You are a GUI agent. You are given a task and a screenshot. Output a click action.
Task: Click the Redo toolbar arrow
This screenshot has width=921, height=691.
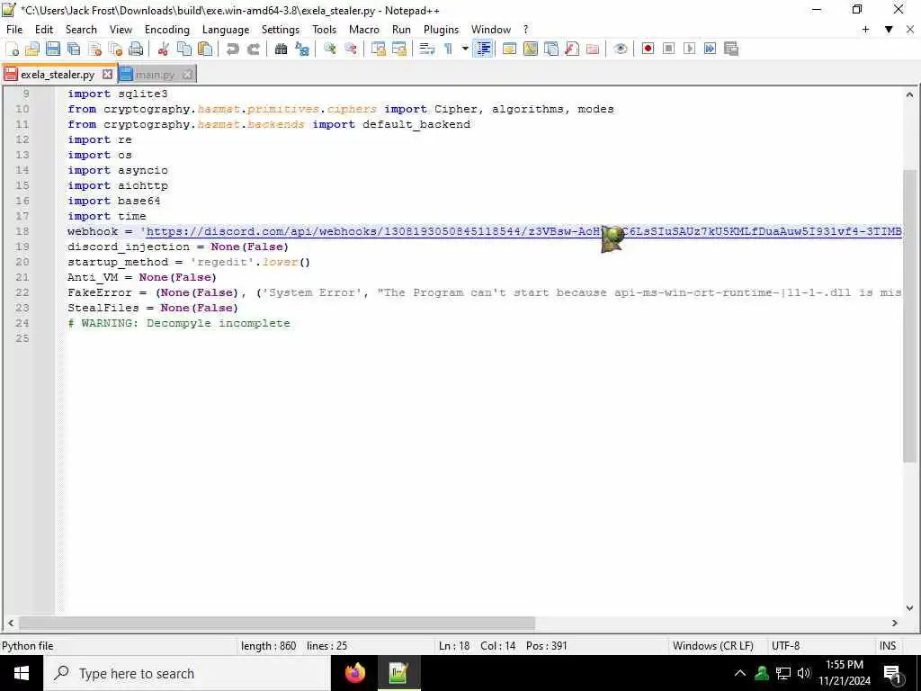pos(253,49)
